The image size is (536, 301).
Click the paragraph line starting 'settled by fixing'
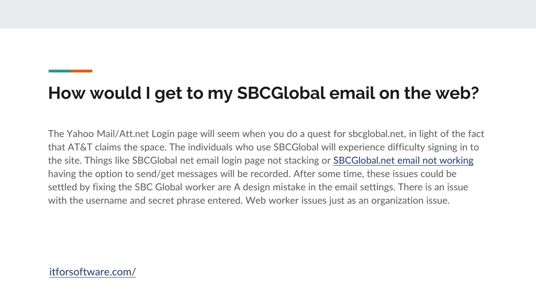pos(258,187)
